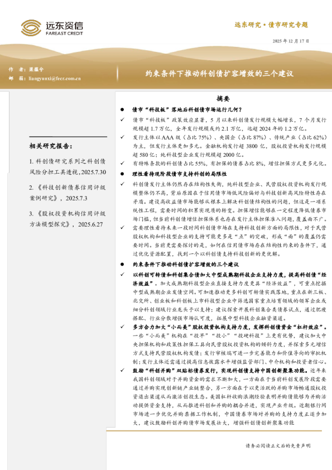Click the line starting 债市“科技板”政策效应显著
The height and width of the screenshot is (470, 332).
(x=229, y=120)
